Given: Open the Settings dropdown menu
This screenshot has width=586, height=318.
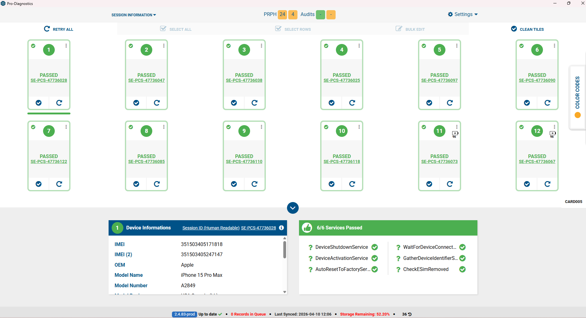Looking at the screenshot, I should coord(462,14).
